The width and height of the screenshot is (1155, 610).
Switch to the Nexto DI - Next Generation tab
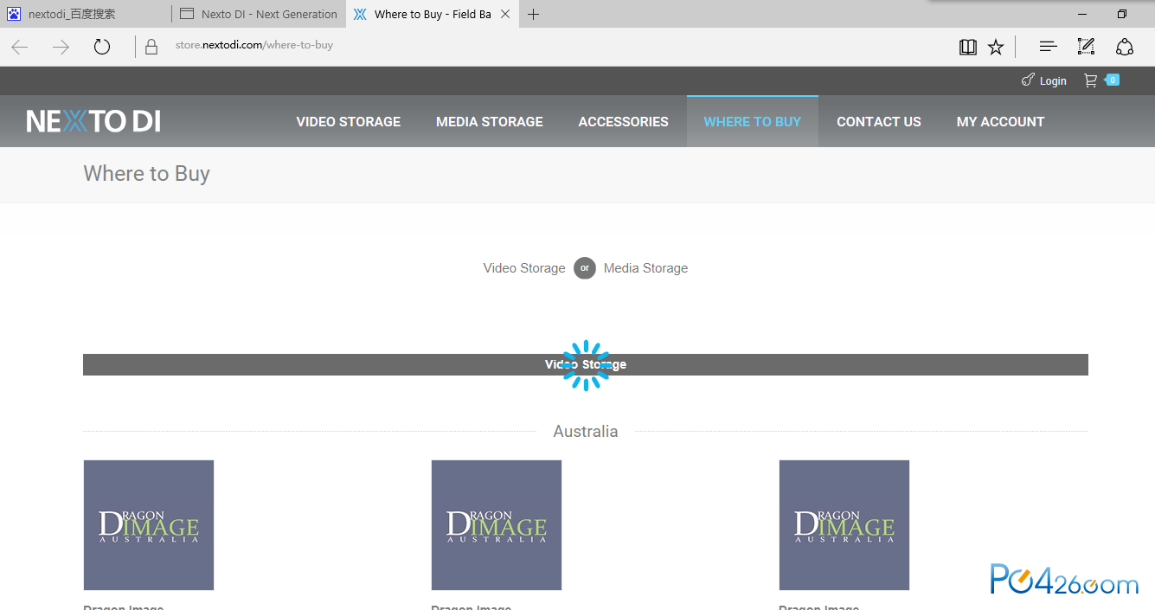[259, 14]
